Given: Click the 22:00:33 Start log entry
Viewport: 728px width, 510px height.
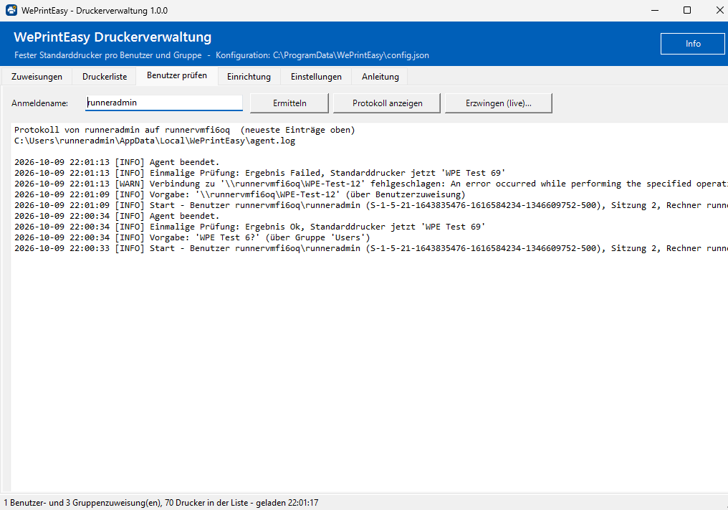Looking at the screenshot, I should 371,248.
